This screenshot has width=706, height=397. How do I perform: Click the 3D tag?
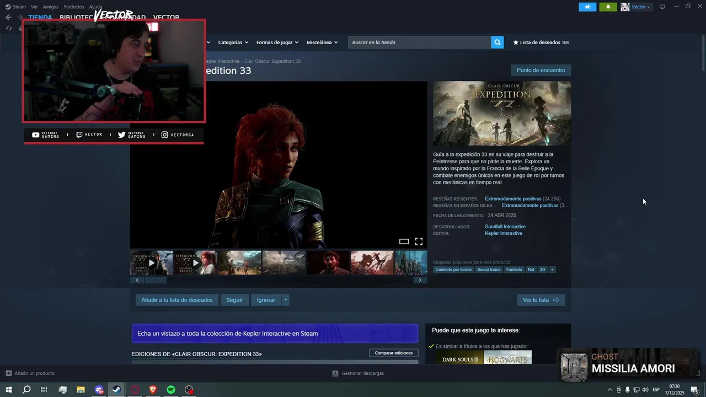pyautogui.click(x=542, y=270)
